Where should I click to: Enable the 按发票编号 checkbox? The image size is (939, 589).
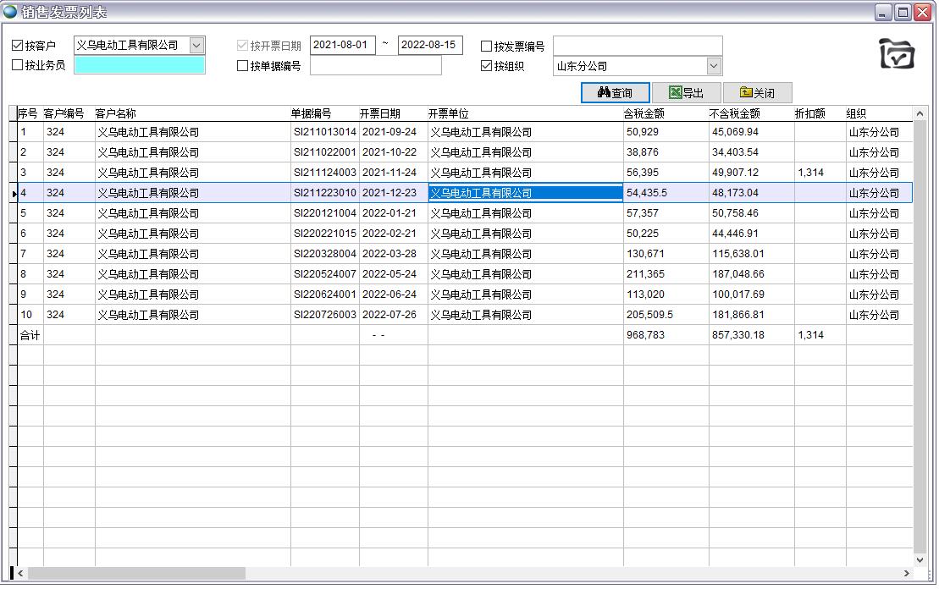[x=487, y=47]
